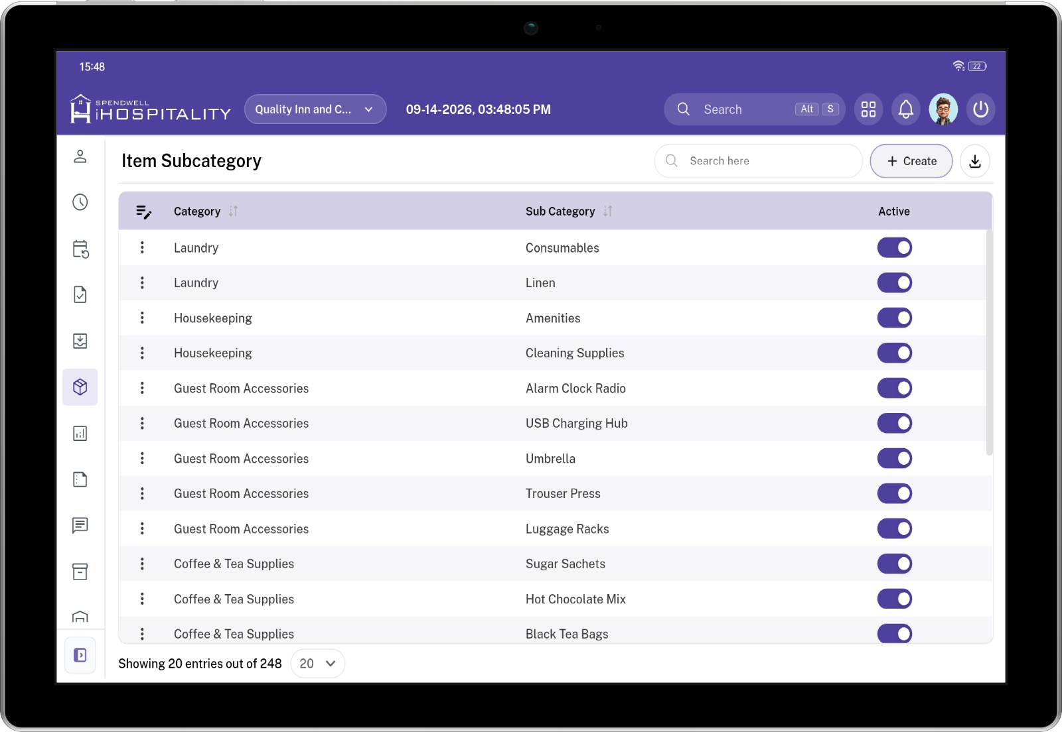Open the user profile sidebar icon
This screenshot has height=732, width=1062.
(80, 156)
